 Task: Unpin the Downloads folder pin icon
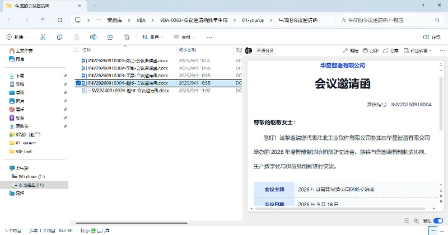pos(65,76)
